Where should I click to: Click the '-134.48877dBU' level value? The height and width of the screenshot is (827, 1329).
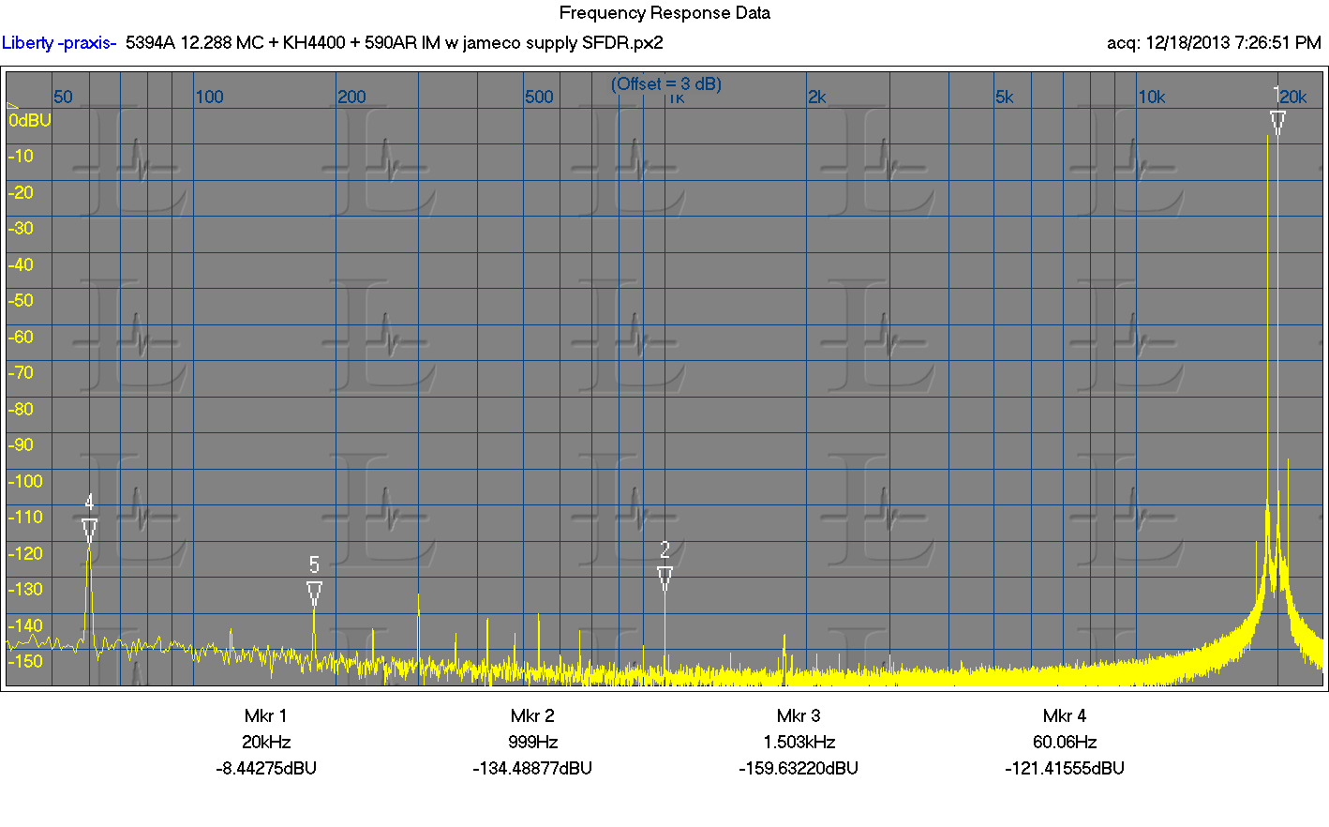click(x=532, y=769)
